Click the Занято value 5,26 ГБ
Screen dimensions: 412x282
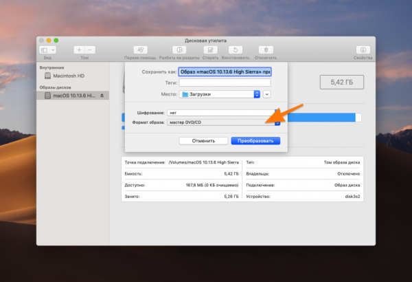(x=231, y=197)
